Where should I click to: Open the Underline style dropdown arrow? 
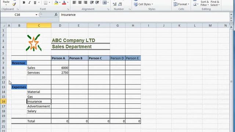pos(39,3)
